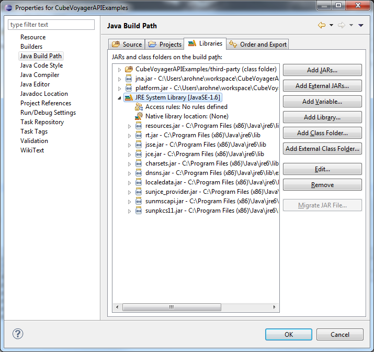Image resolution: width=374 pixels, height=352 pixels.
Task: Open the forward history dropdown arrow
Action: tap(351, 25)
